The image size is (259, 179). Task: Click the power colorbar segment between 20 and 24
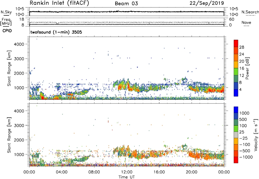236,58
